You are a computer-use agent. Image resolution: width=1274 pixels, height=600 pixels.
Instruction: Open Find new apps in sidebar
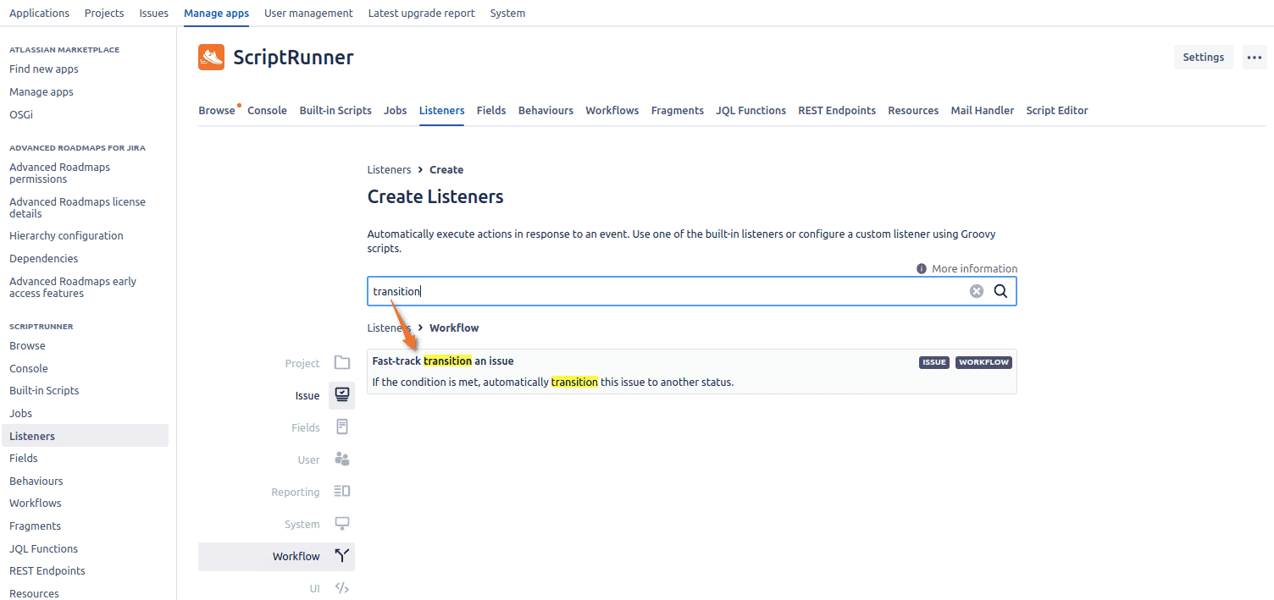pos(44,69)
